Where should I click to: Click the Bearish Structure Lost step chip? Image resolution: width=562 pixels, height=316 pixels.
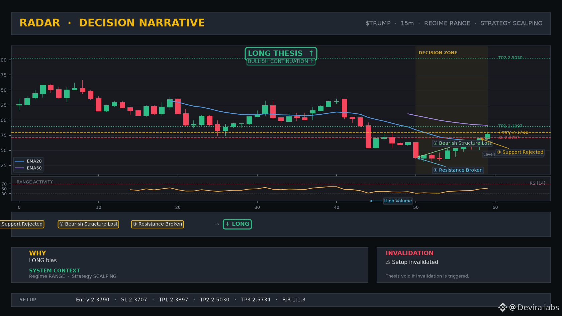pos(88,224)
